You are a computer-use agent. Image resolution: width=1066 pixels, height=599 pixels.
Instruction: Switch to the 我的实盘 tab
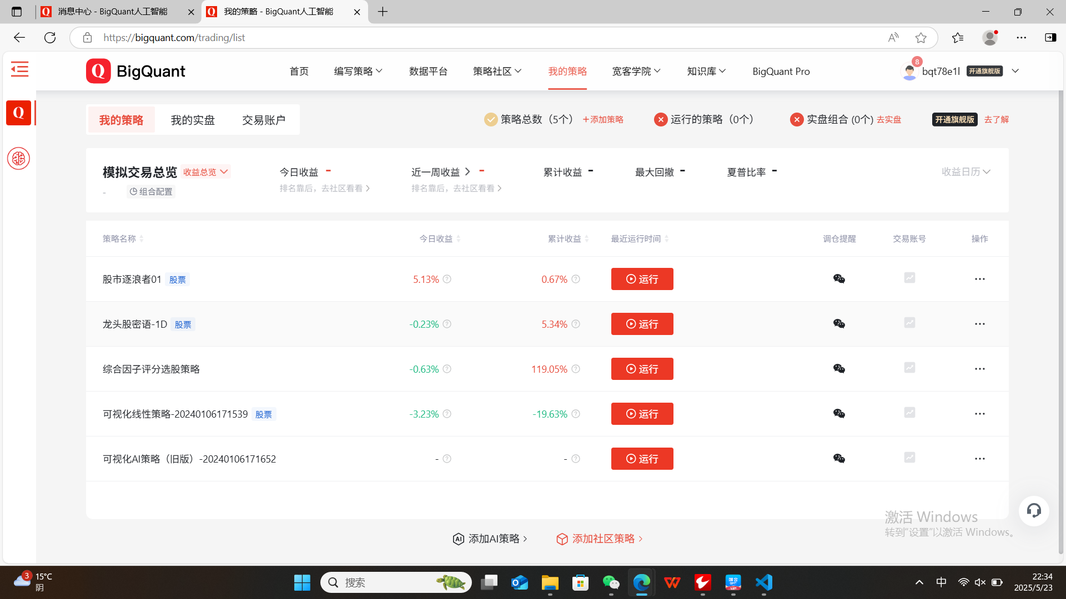(193, 120)
